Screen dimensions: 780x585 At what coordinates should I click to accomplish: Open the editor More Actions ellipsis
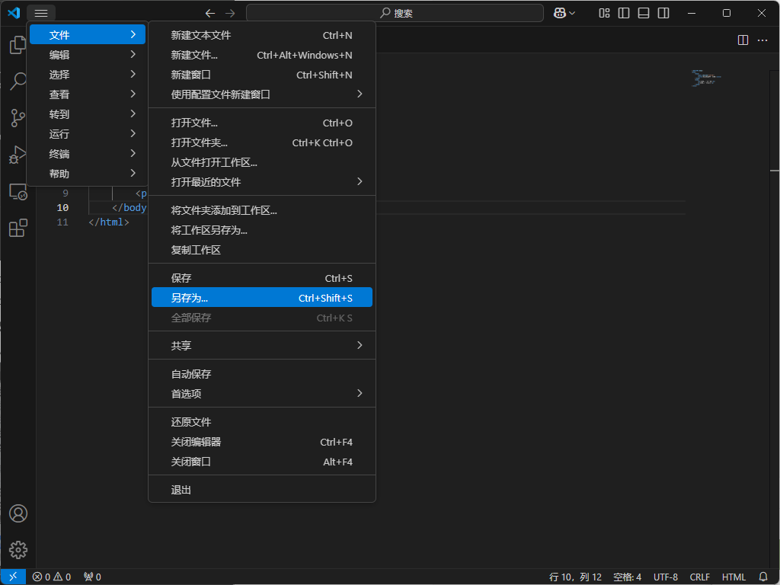click(762, 40)
